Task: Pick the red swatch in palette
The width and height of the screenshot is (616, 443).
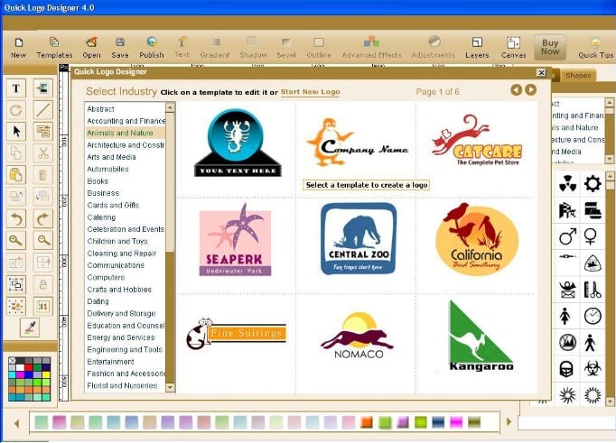Action: tap(29, 368)
